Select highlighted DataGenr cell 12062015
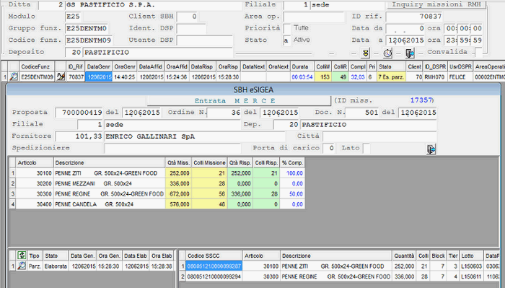The width and height of the screenshot is (505, 288). [x=99, y=77]
